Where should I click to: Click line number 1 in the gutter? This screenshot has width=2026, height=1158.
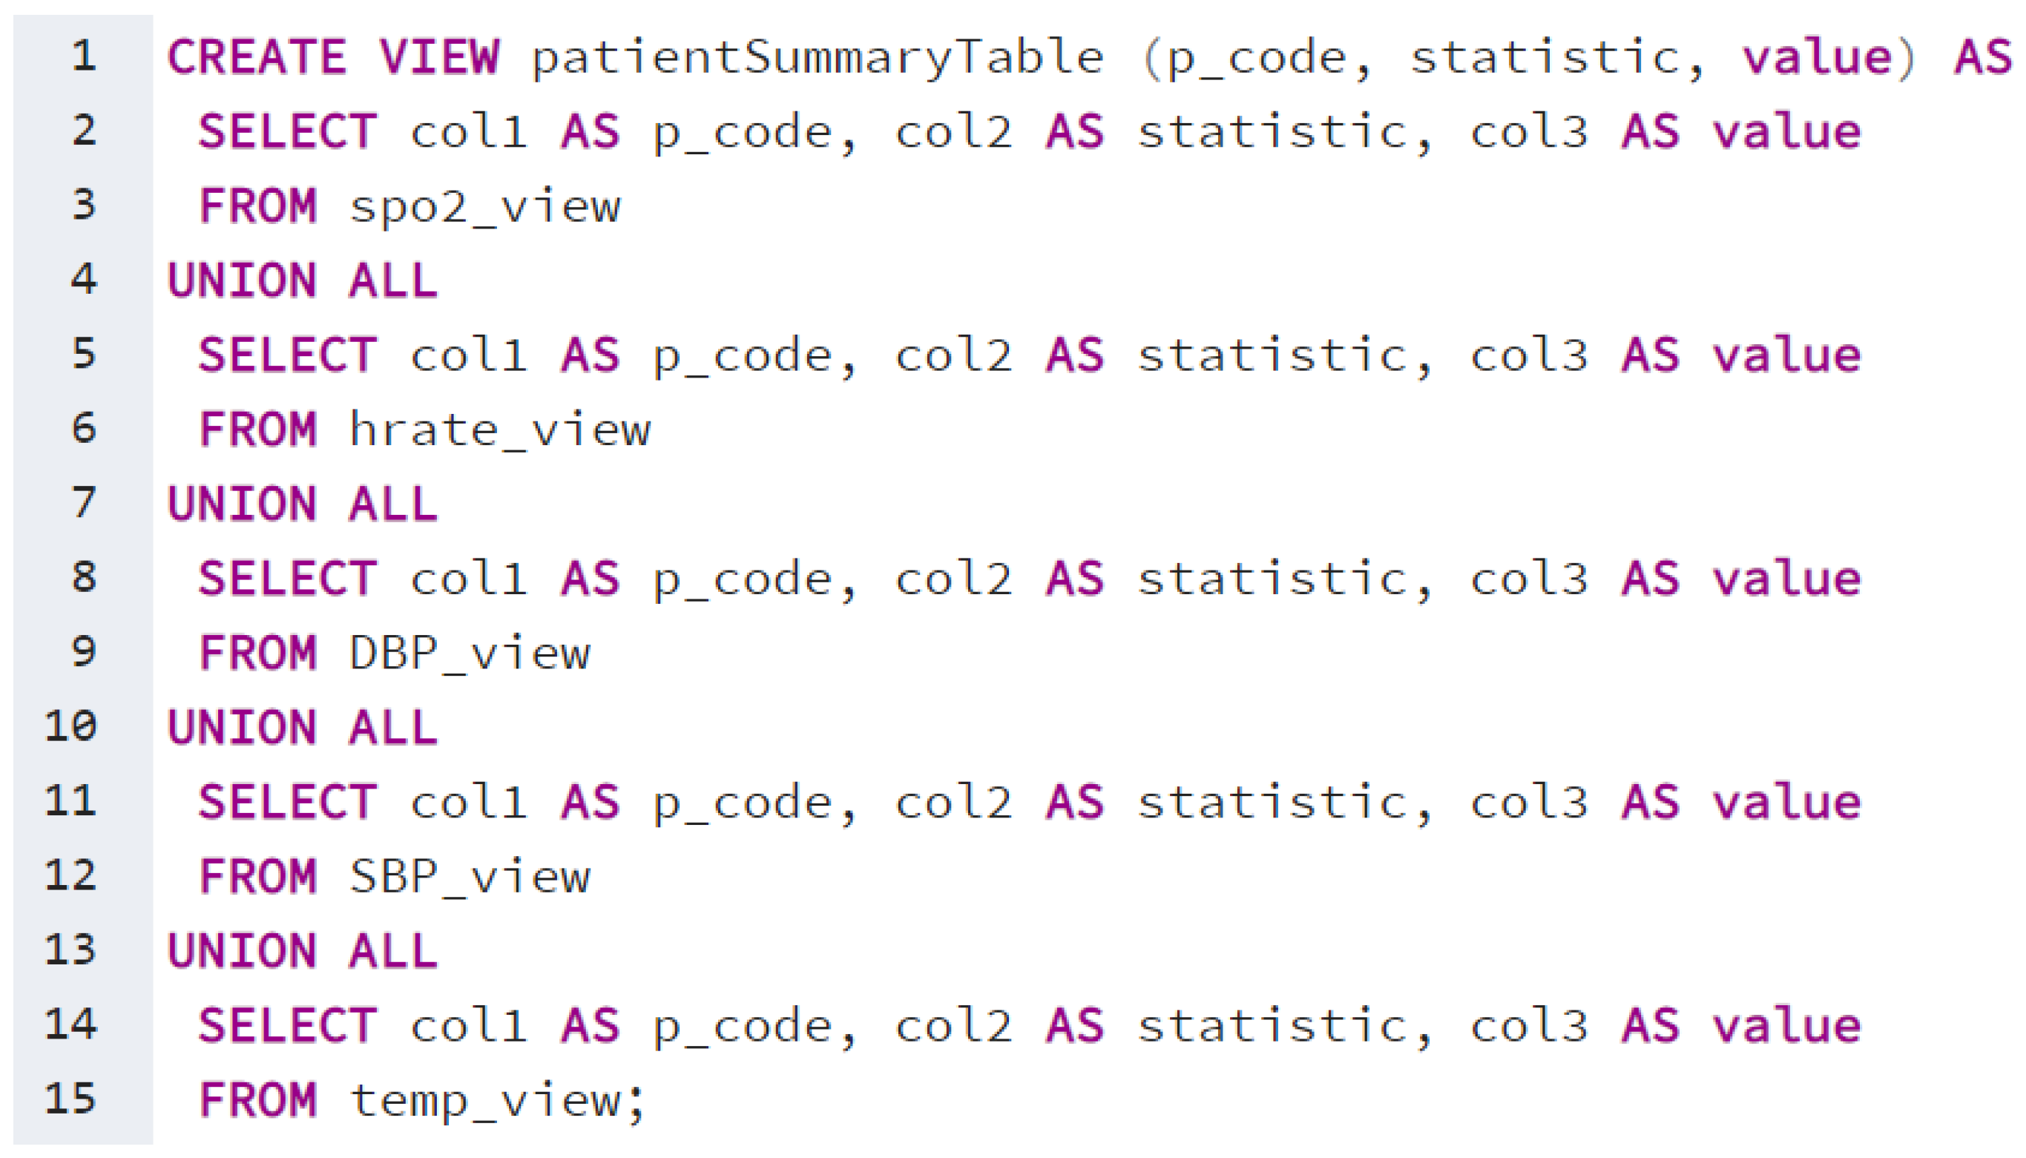[x=84, y=56]
